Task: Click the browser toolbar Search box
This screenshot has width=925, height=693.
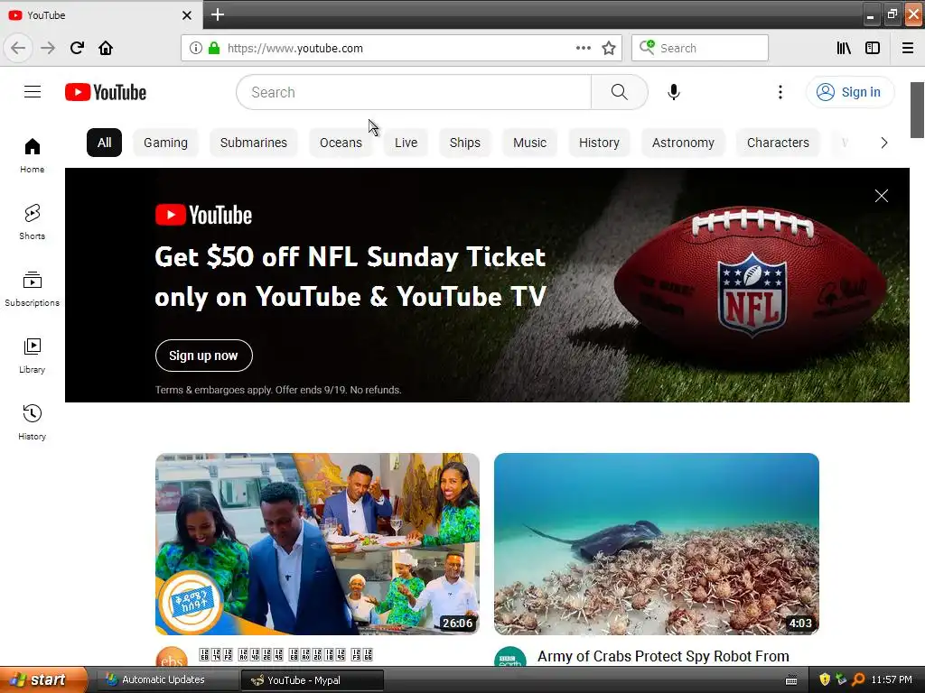Action: click(700, 48)
